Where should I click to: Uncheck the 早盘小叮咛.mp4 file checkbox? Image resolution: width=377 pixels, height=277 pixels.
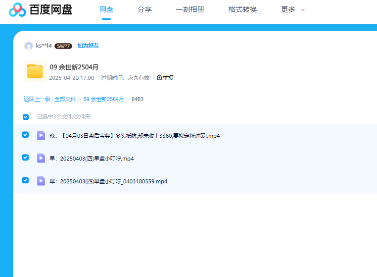tap(26, 158)
